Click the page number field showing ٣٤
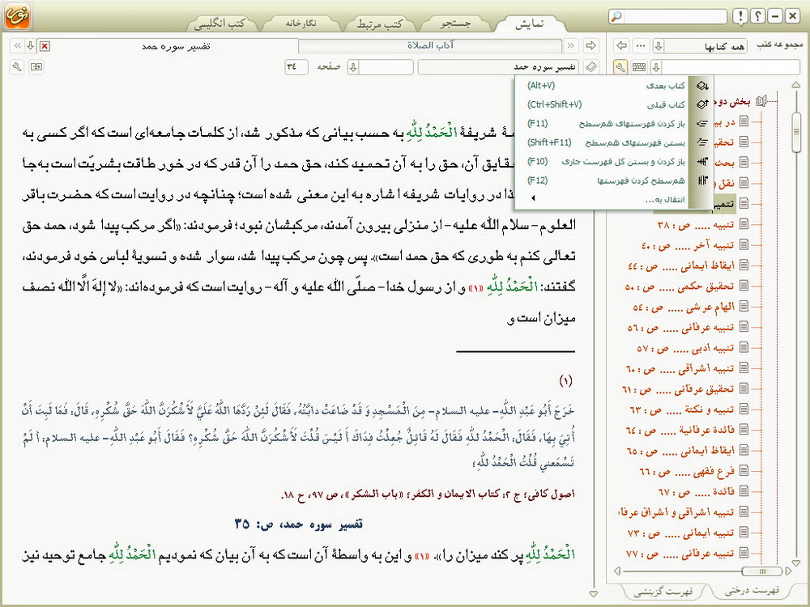This screenshot has width=810, height=607. (296, 67)
